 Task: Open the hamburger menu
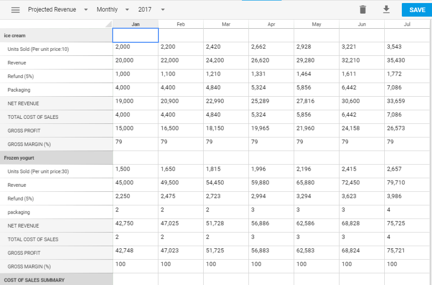pos(16,10)
